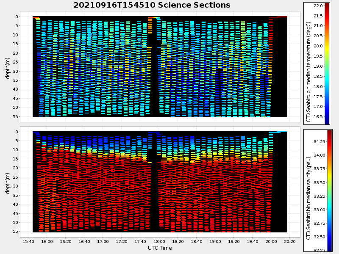Click the 32.50 value on salinity colorbar
339x254 pixels.
pos(320,237)
